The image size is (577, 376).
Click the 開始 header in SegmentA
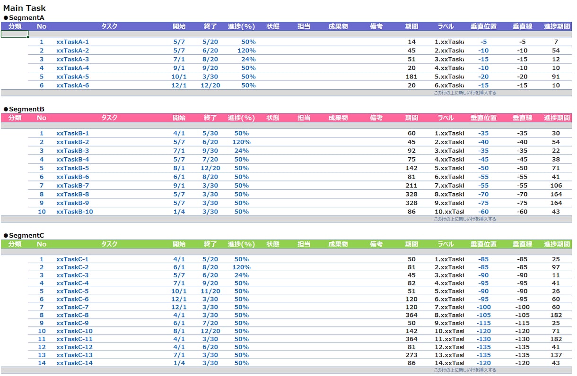[x=179, y=26]
